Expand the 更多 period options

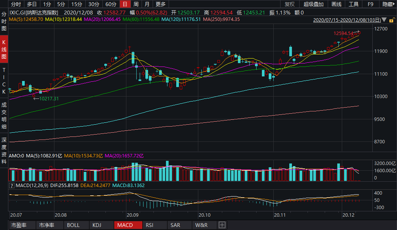tap(161, 4)
